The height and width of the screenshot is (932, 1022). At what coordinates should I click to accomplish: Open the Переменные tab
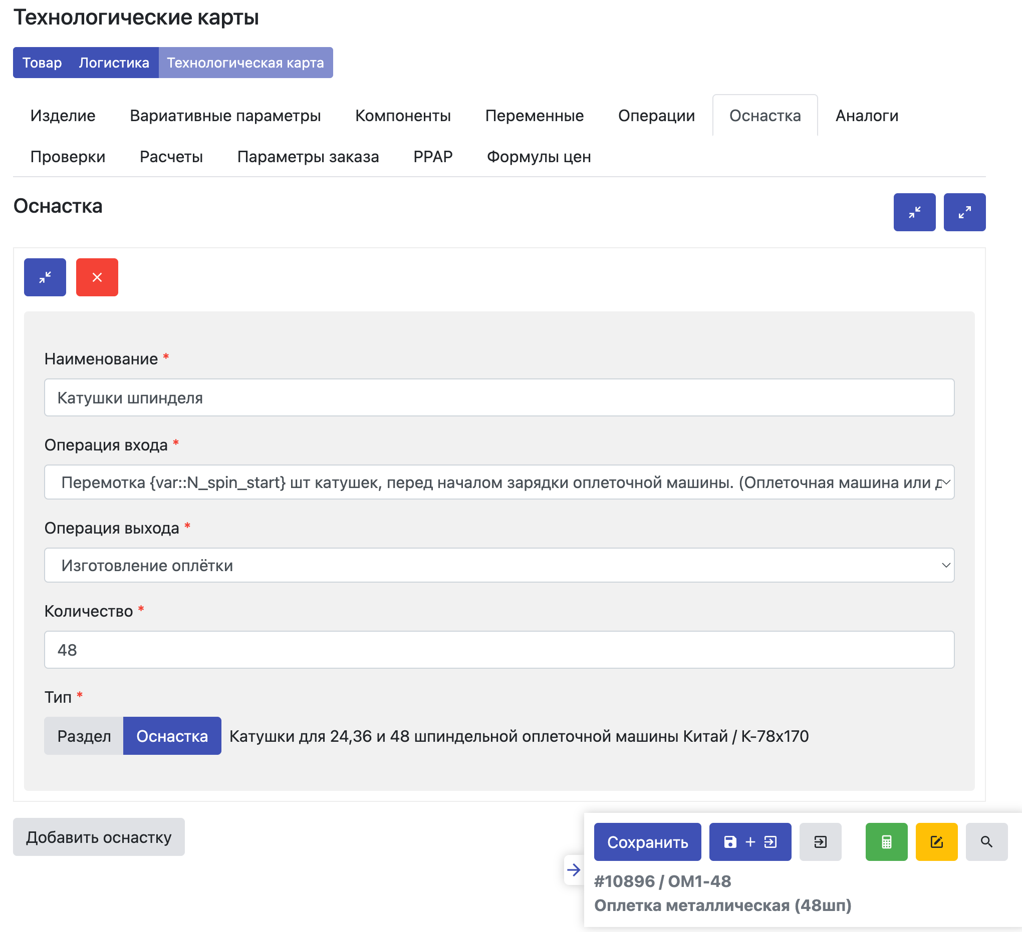(535, 116)
